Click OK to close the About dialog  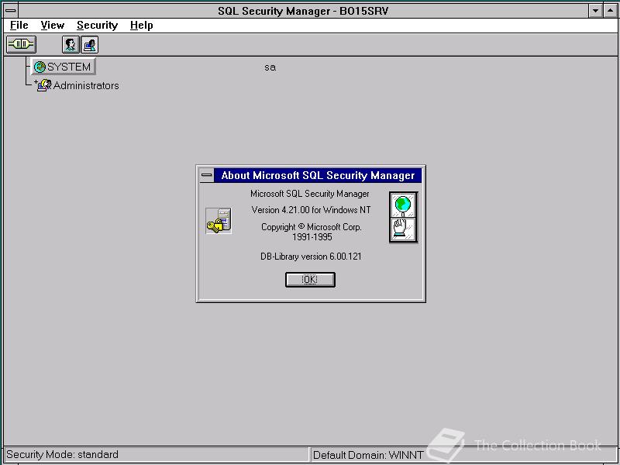(x=310, y=280)
